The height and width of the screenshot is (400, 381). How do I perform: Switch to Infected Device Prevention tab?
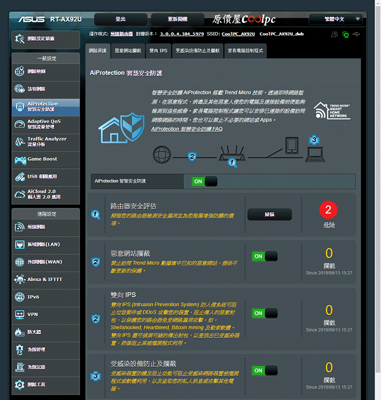point(198,51)
